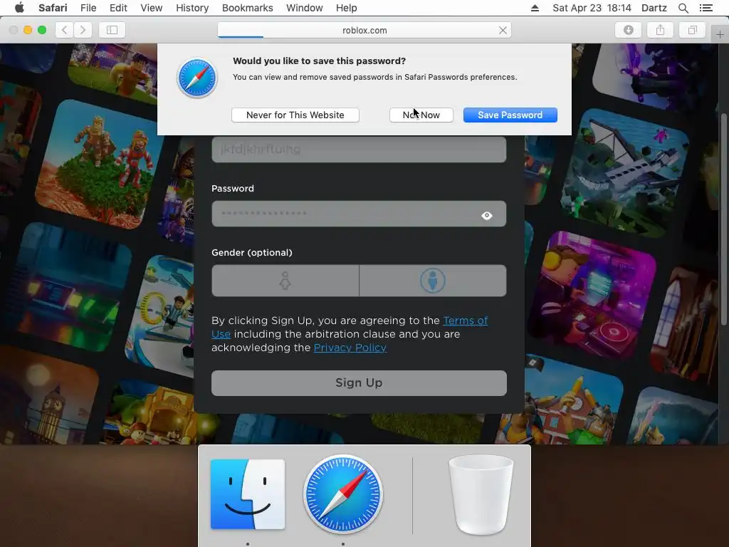This screenshot has width=729, height=547.
Task: Show the Safari sidebar
Action: point(112,30)
